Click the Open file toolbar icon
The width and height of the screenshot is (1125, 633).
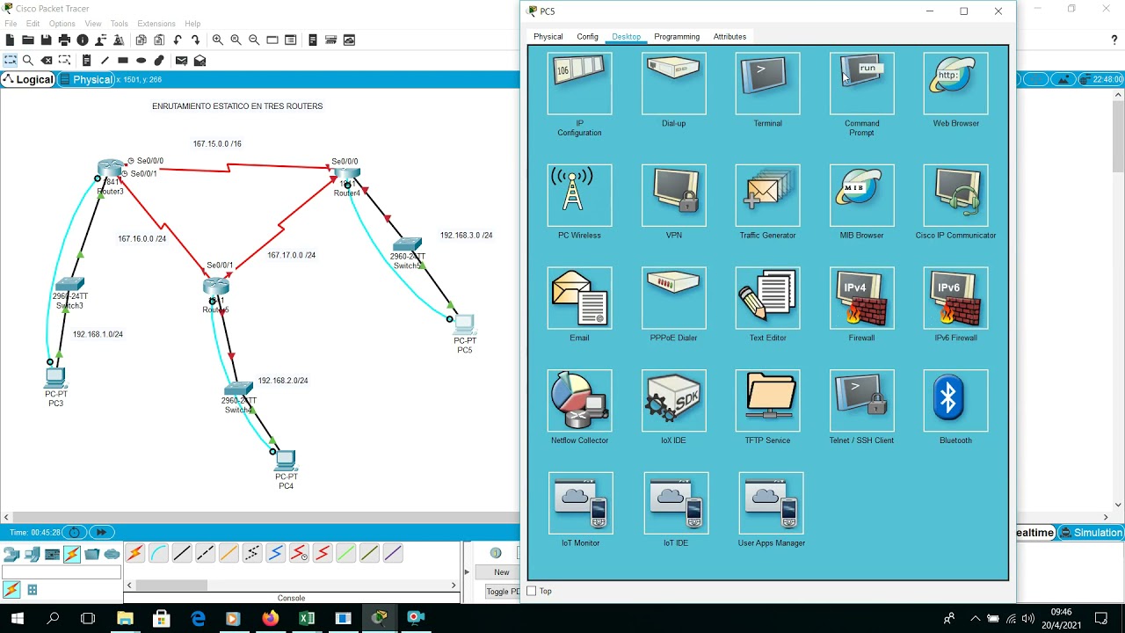point(28,40)
